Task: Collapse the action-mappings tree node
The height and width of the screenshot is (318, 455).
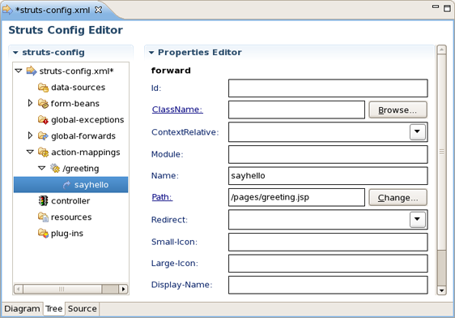Action: pos(30,152)
